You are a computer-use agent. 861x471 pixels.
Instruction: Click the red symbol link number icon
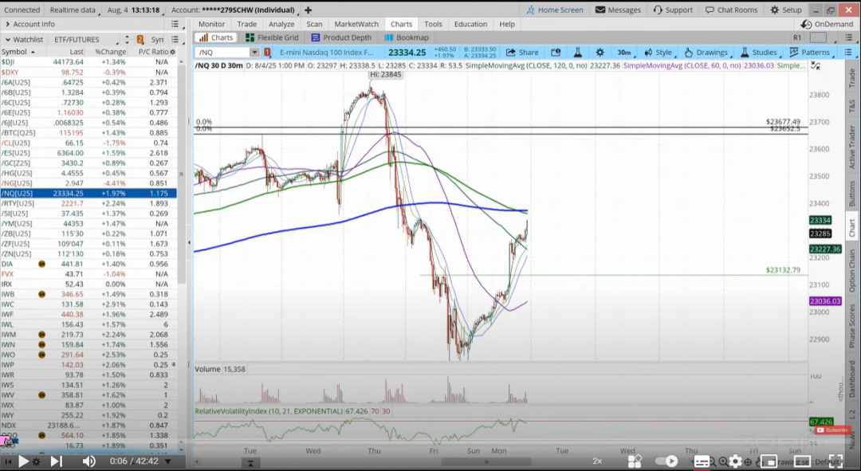coord(267,52)
